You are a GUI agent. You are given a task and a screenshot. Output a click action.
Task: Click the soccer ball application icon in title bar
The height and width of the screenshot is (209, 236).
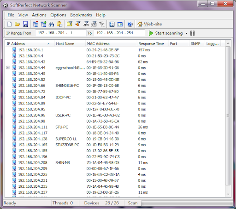click(x=6, y=5)
